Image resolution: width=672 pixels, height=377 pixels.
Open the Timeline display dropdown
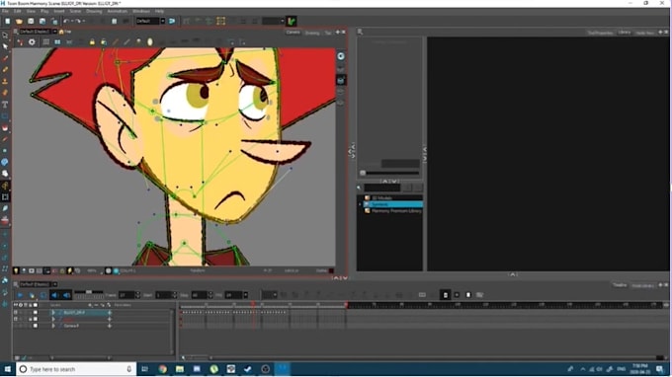coord(54,284)
